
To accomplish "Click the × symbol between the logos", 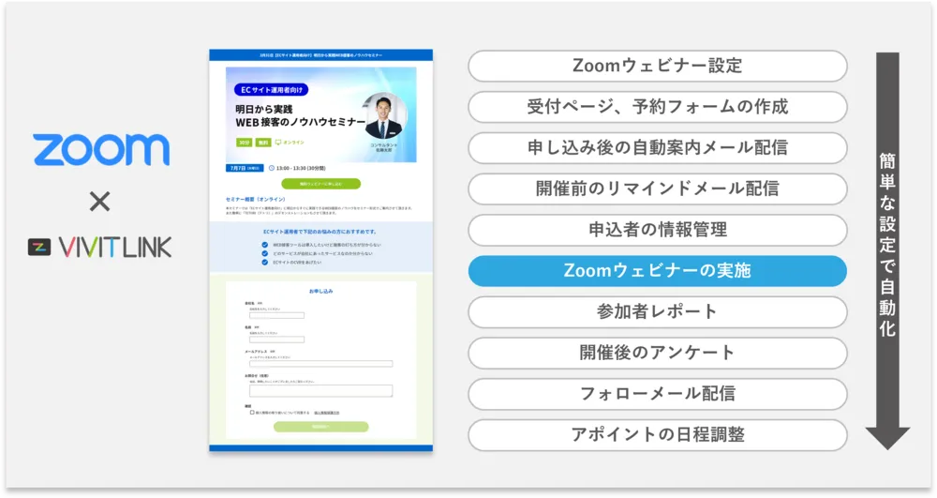I will pos(99,201).
